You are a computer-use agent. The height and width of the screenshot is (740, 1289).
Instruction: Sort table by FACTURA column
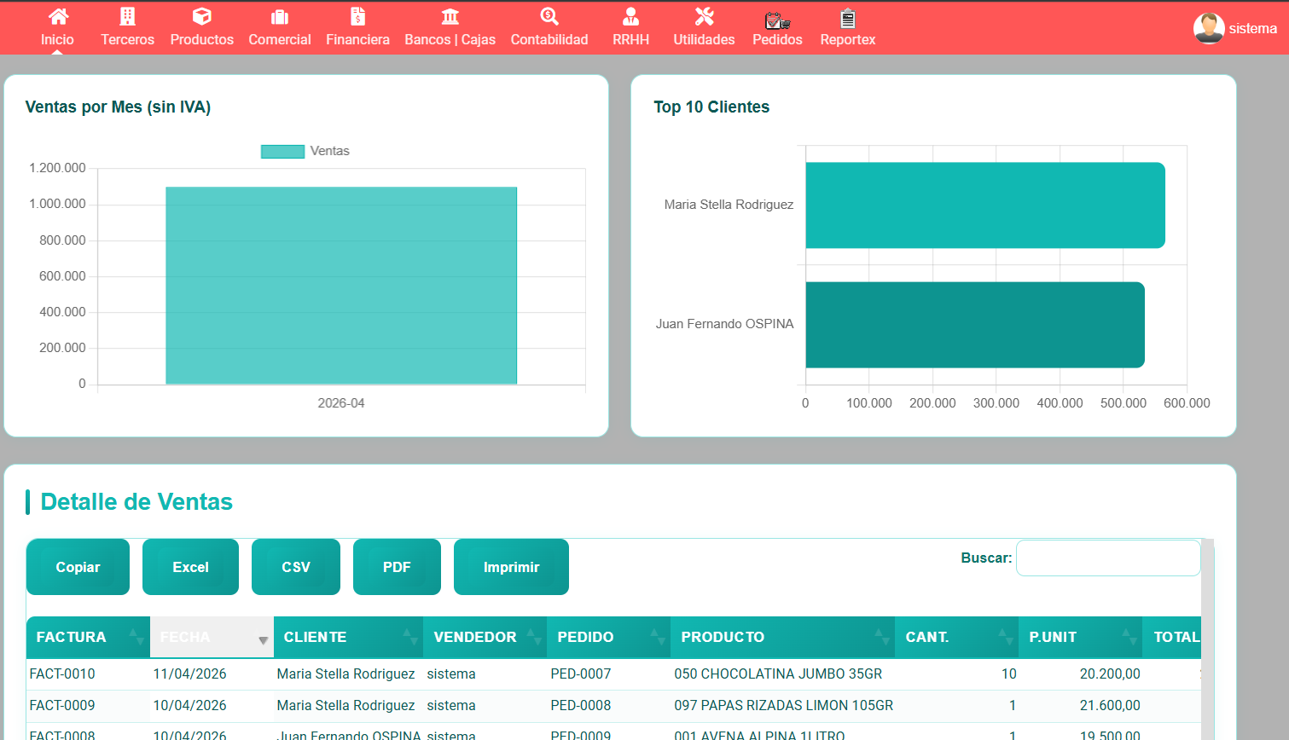coord(88,637)
